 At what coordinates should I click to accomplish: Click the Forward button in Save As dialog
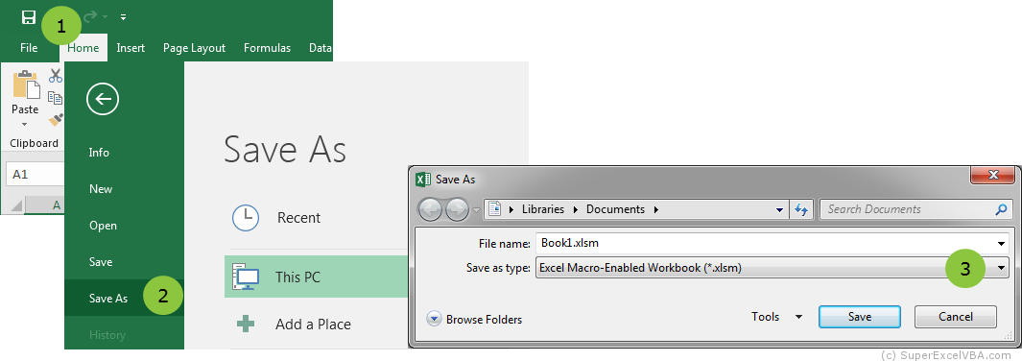457,209
